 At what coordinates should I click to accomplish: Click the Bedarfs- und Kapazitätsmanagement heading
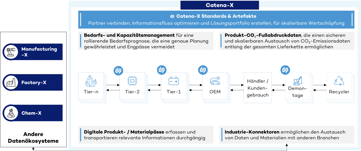point(129,35)
